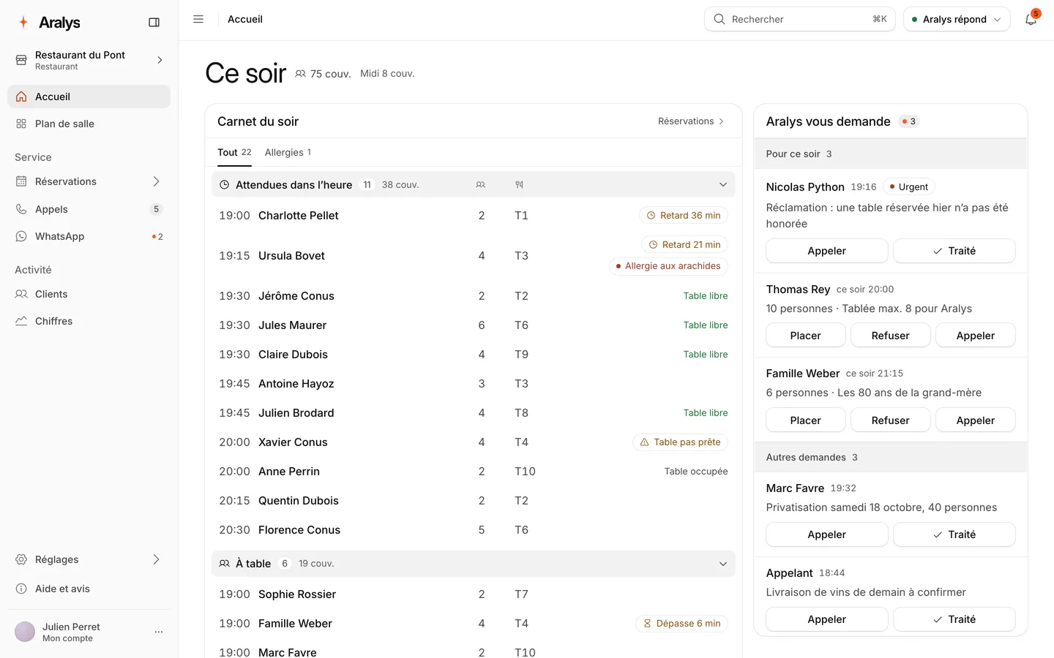Click the Réservations calendar icon in sidebar
The height and width of the screenshot is (658, 1054).
click(21, 181)
